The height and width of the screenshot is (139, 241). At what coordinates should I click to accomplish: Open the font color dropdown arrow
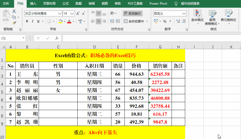(x=73, y=21)
